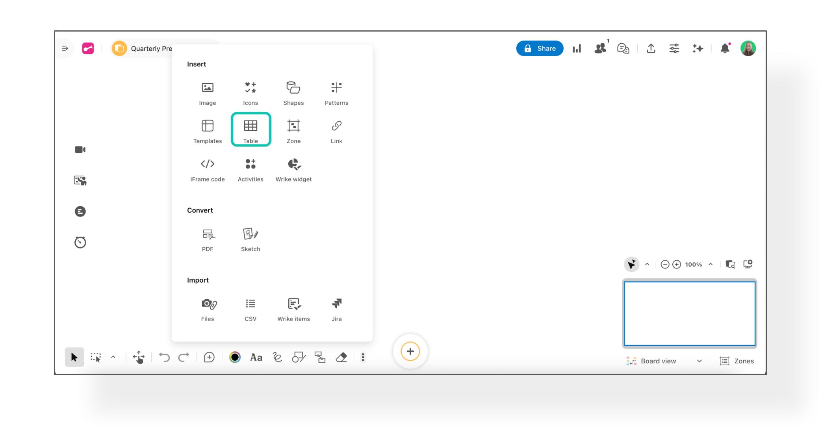Screen dimensions: 820x426
Task: Toggle the Zones panel
Action: [x=737, y=361]
